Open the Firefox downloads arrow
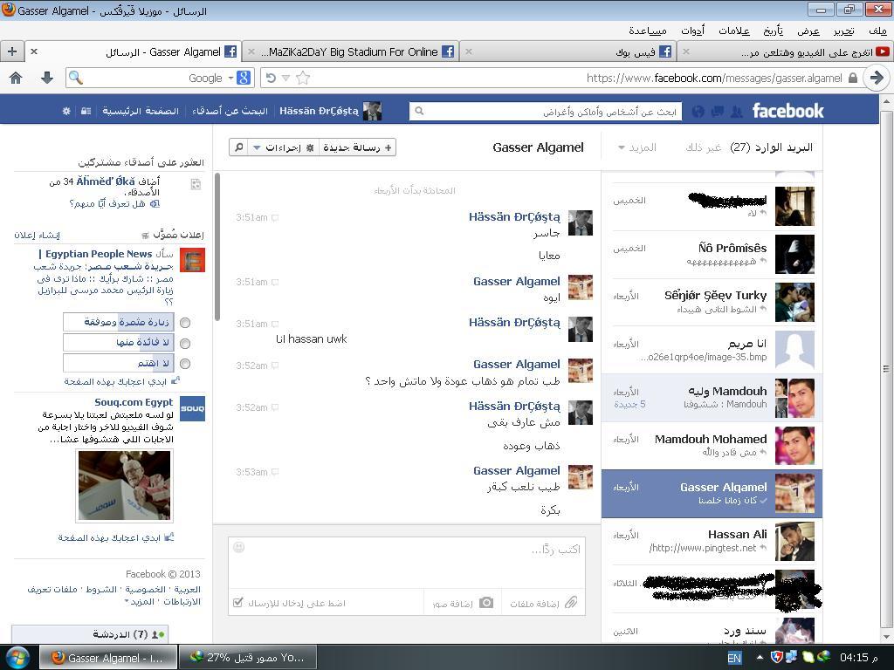This screenshot has width=894, height=670. (x=47, y=78)
